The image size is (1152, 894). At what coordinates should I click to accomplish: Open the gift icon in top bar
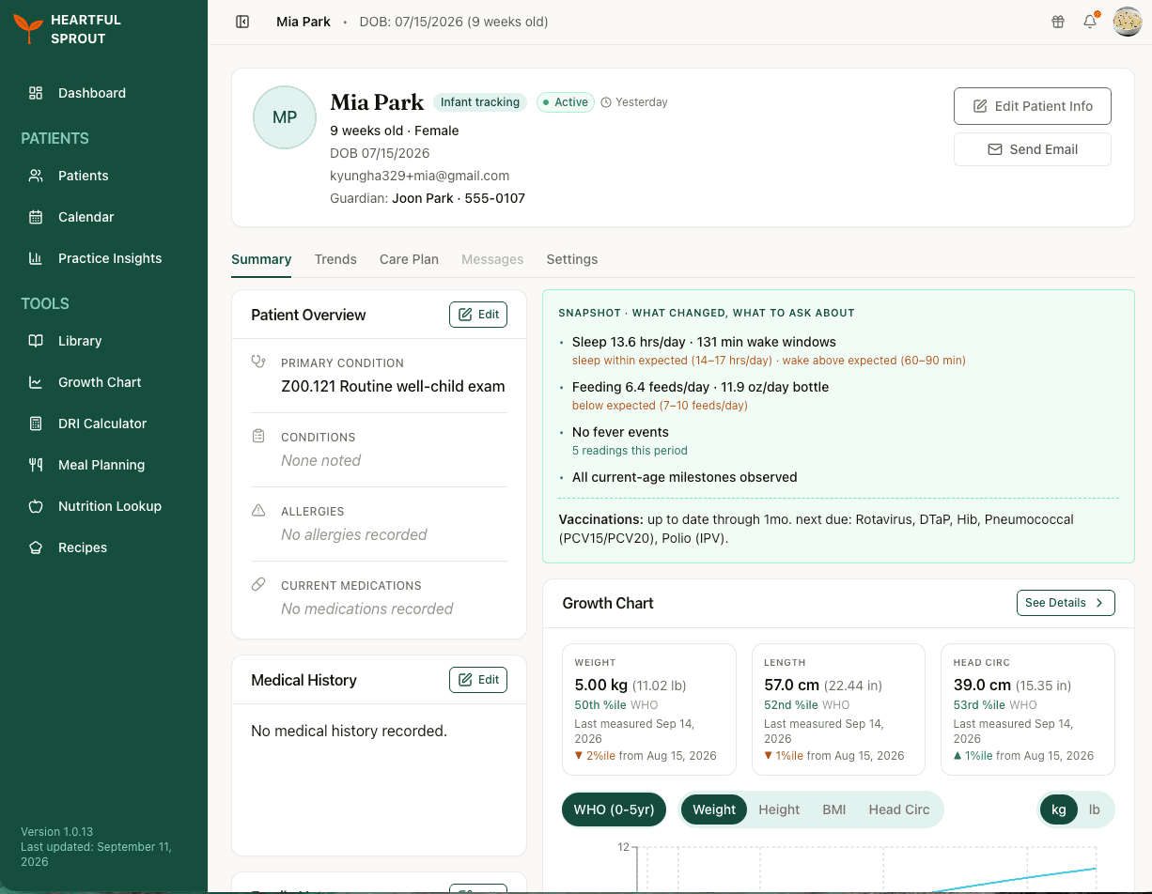1058,22
